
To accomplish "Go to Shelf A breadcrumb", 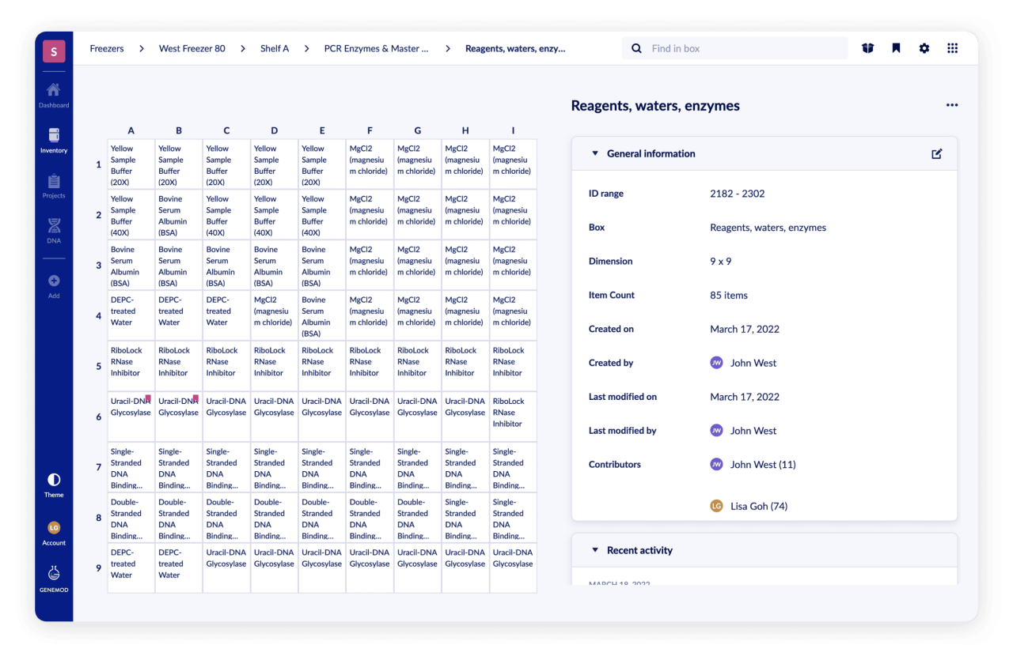I will point(275,48).
